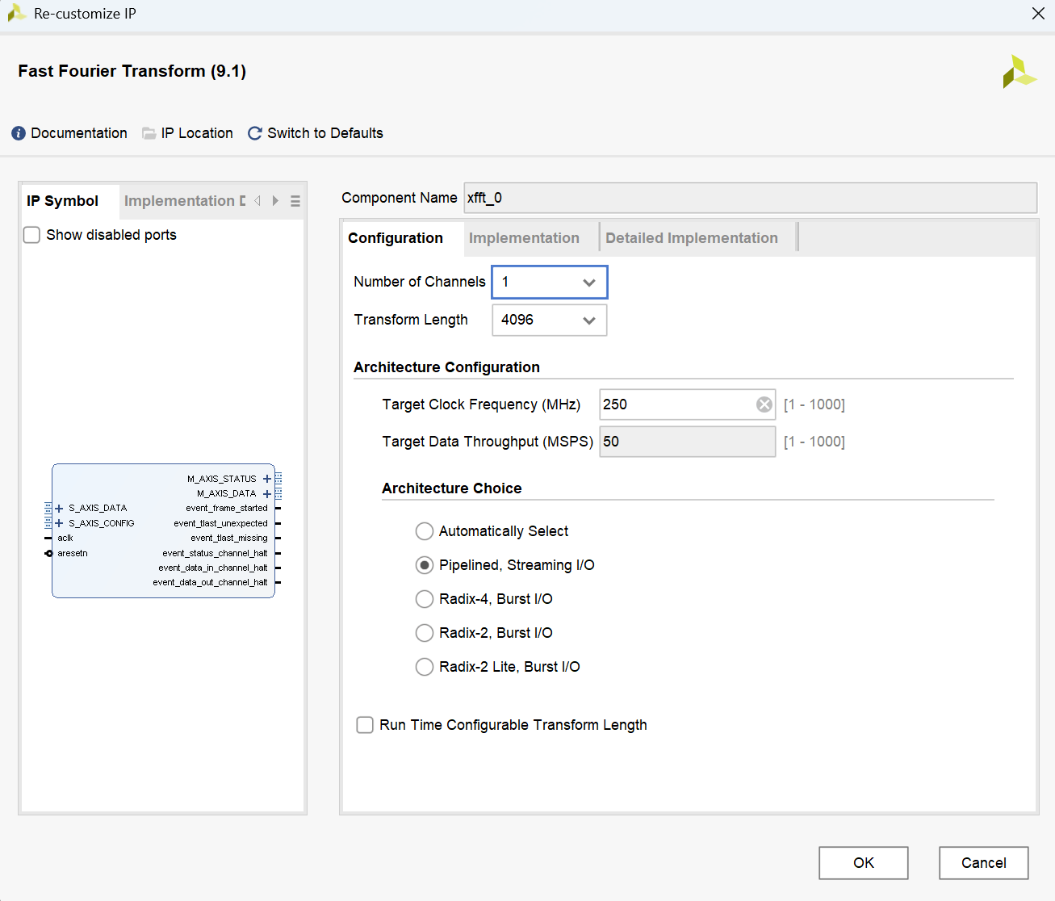
Task: Click OK to apply settings
Action: pyautogui.click(x=864, y=863)
